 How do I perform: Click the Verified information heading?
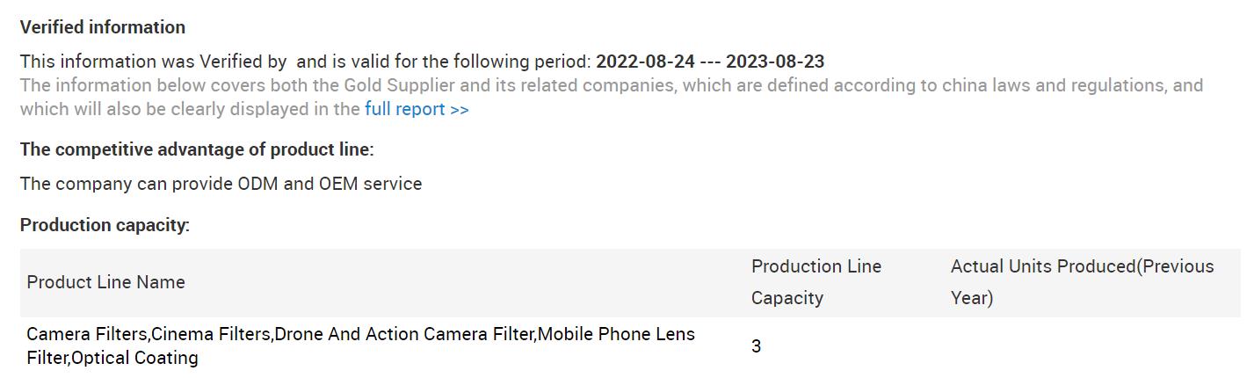coord(103,27)
